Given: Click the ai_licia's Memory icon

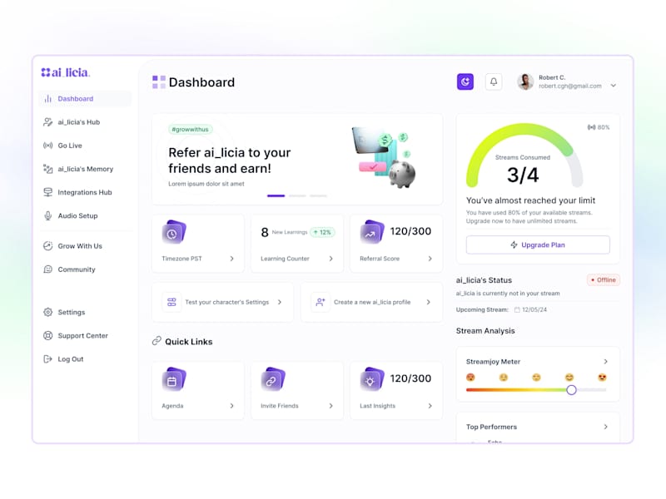Looking at the screenshot, I should 48,169.
